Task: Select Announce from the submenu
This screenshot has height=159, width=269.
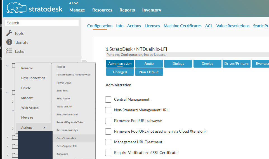Action: [x=62, y=154]
